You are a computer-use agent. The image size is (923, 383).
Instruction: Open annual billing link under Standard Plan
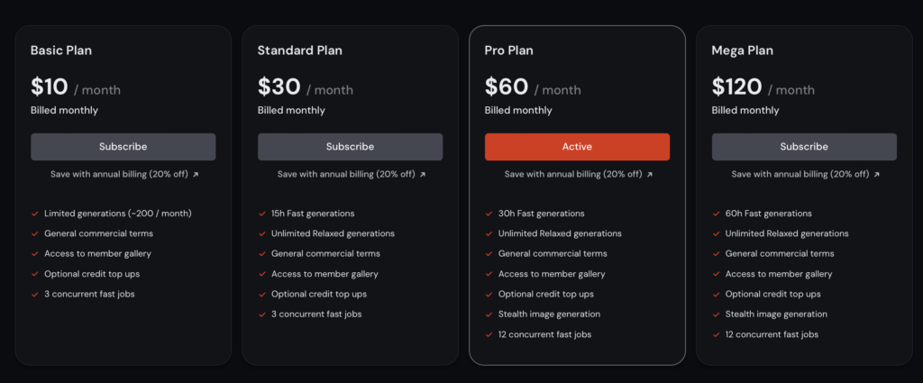[x=352, y=175]
